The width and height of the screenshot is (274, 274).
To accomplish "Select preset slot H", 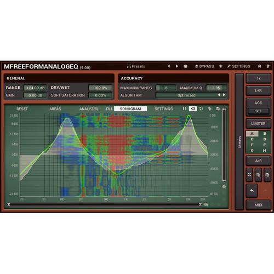I will [265, 151].
